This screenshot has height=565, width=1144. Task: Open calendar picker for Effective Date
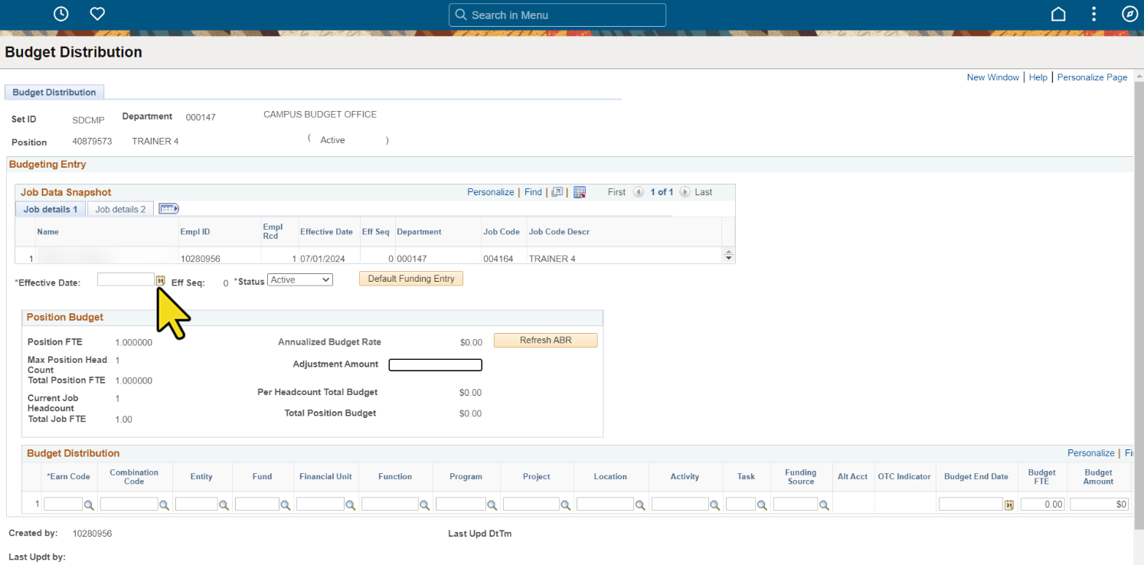161,281
